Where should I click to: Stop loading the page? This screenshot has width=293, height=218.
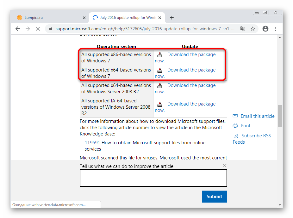38,29
